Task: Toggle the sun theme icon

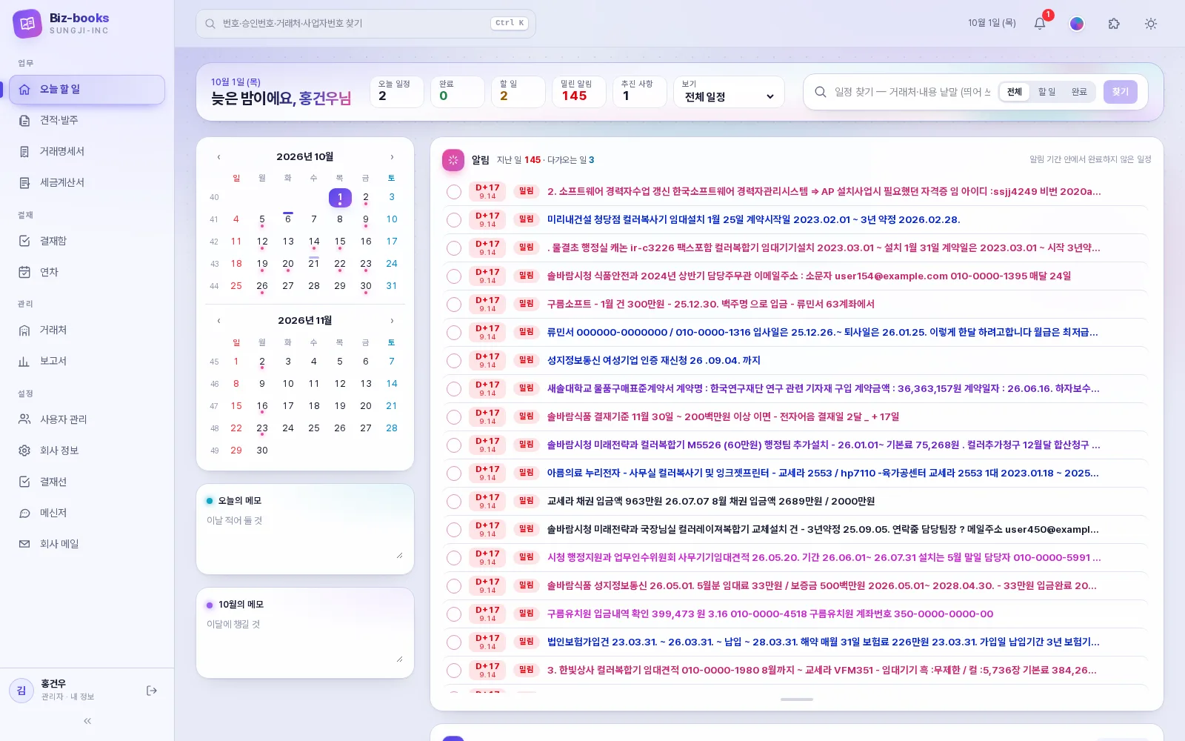Action: tap(1151, 24)
